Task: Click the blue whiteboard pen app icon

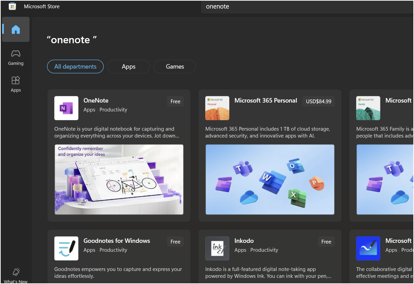Action: click(x=368, y=248)
